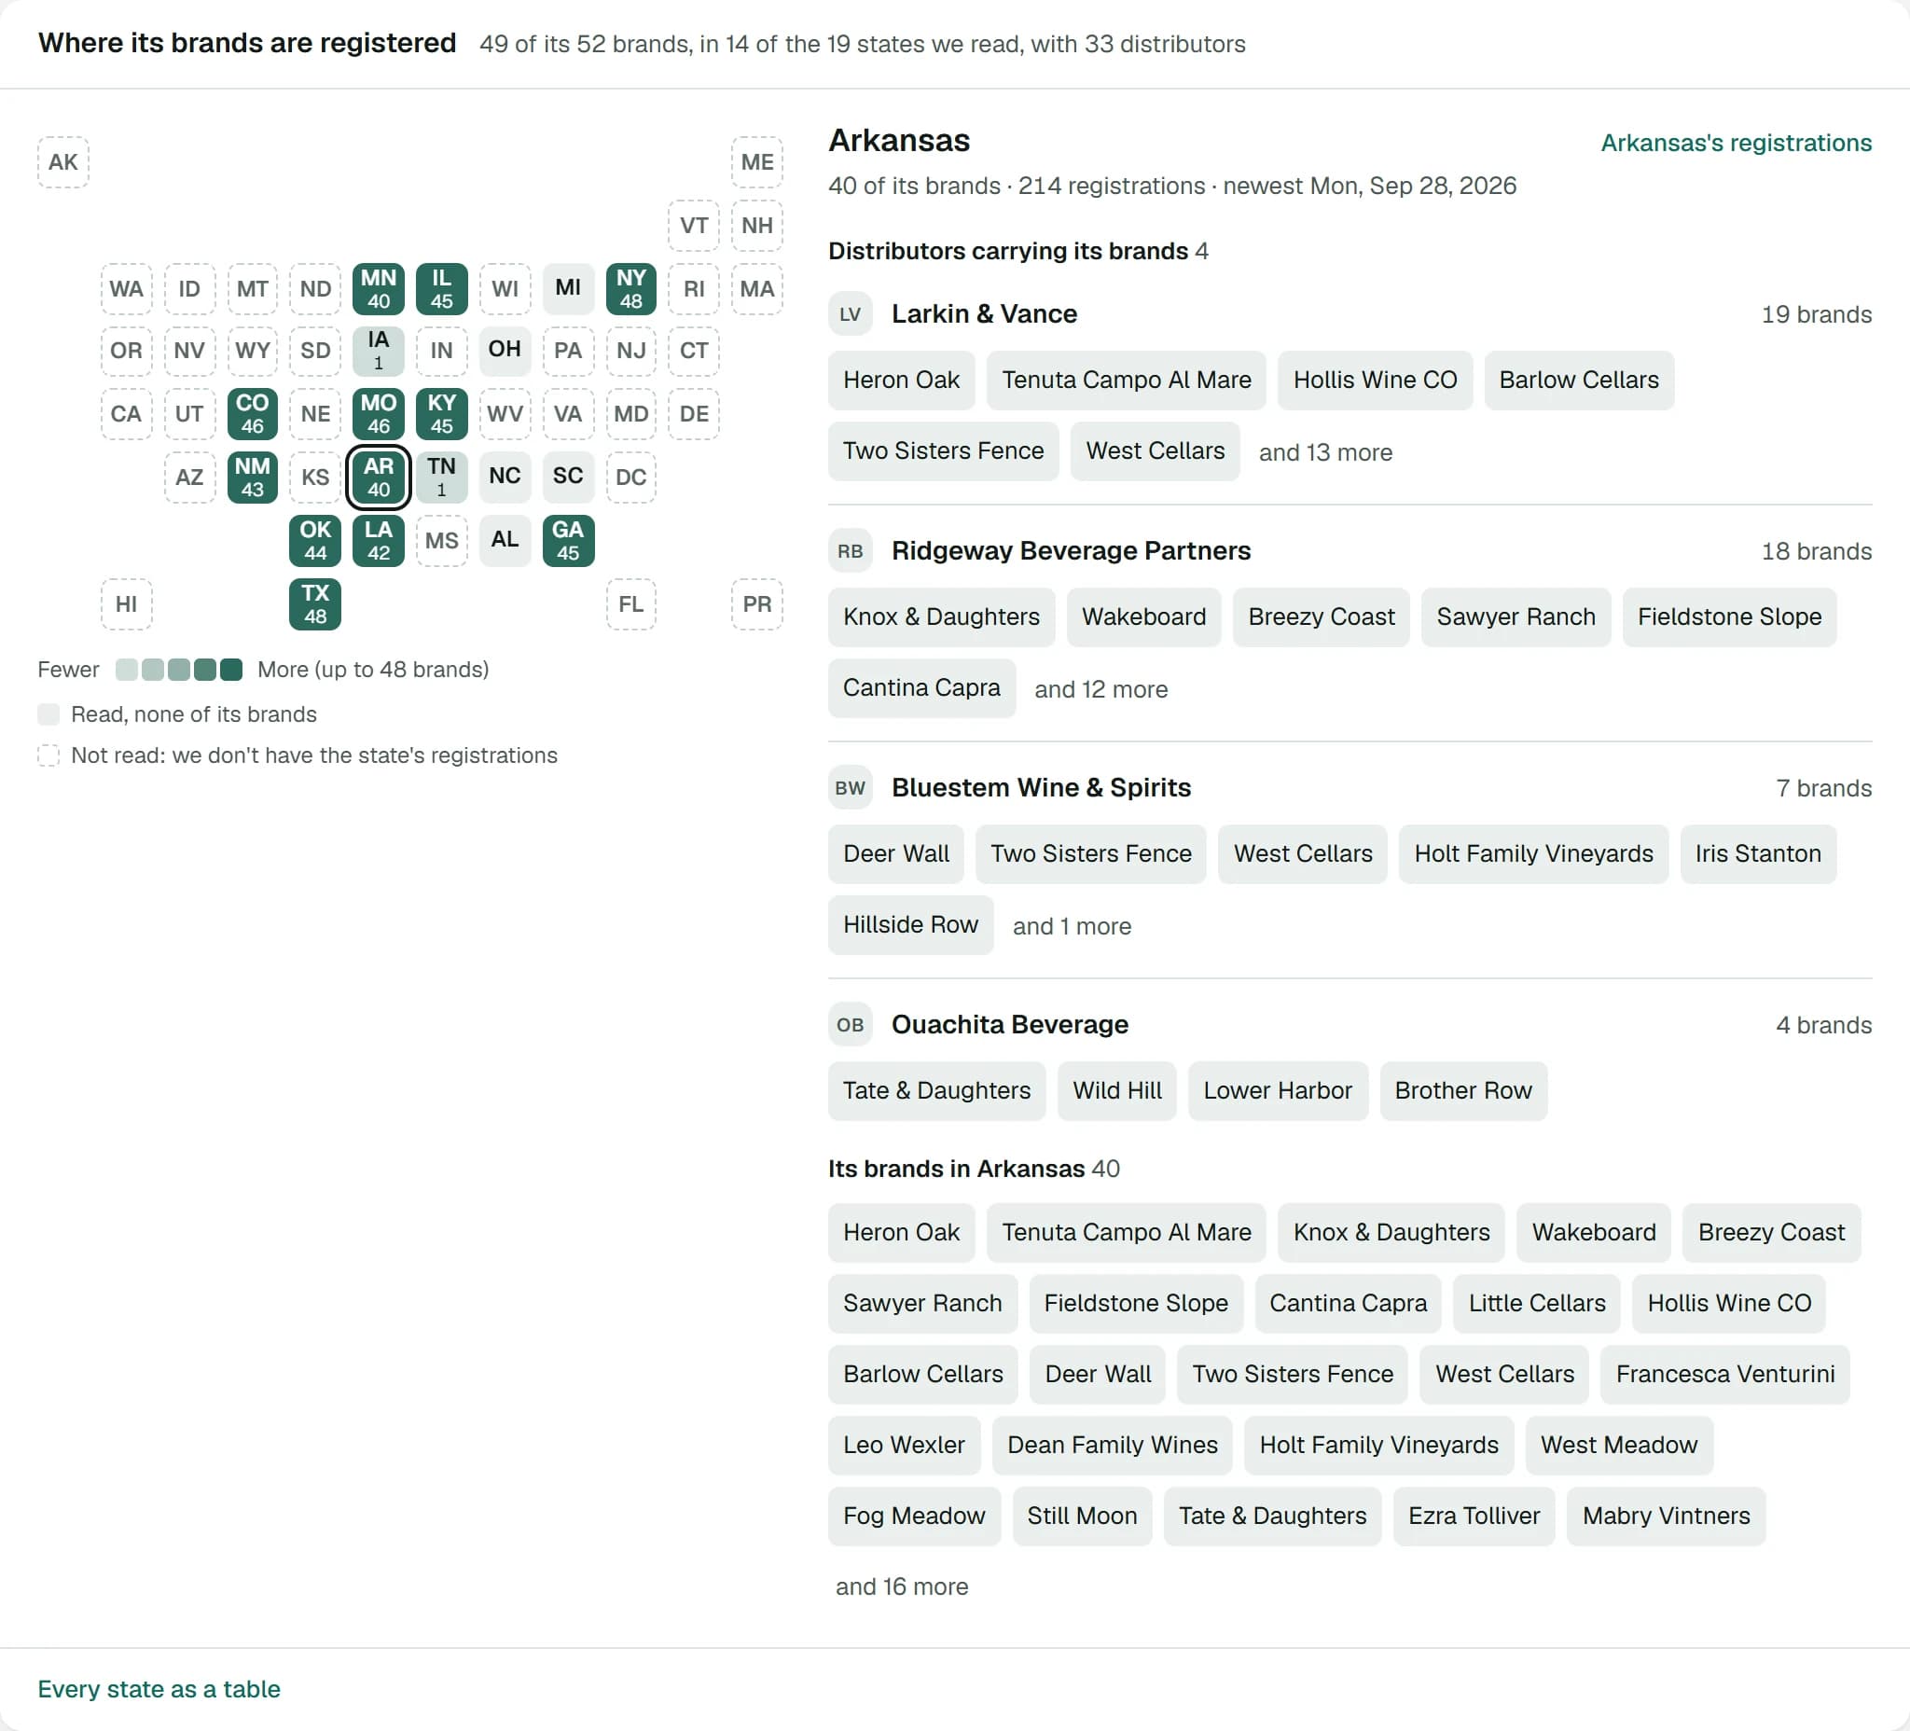
Task: Click the highlighted Arkansas tile
Action: (378, 477)
